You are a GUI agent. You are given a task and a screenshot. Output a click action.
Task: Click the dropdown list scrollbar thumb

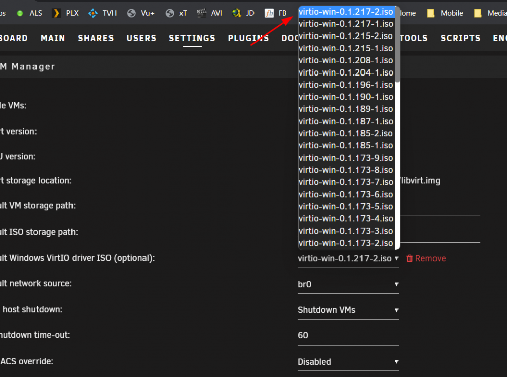(397, 44)
